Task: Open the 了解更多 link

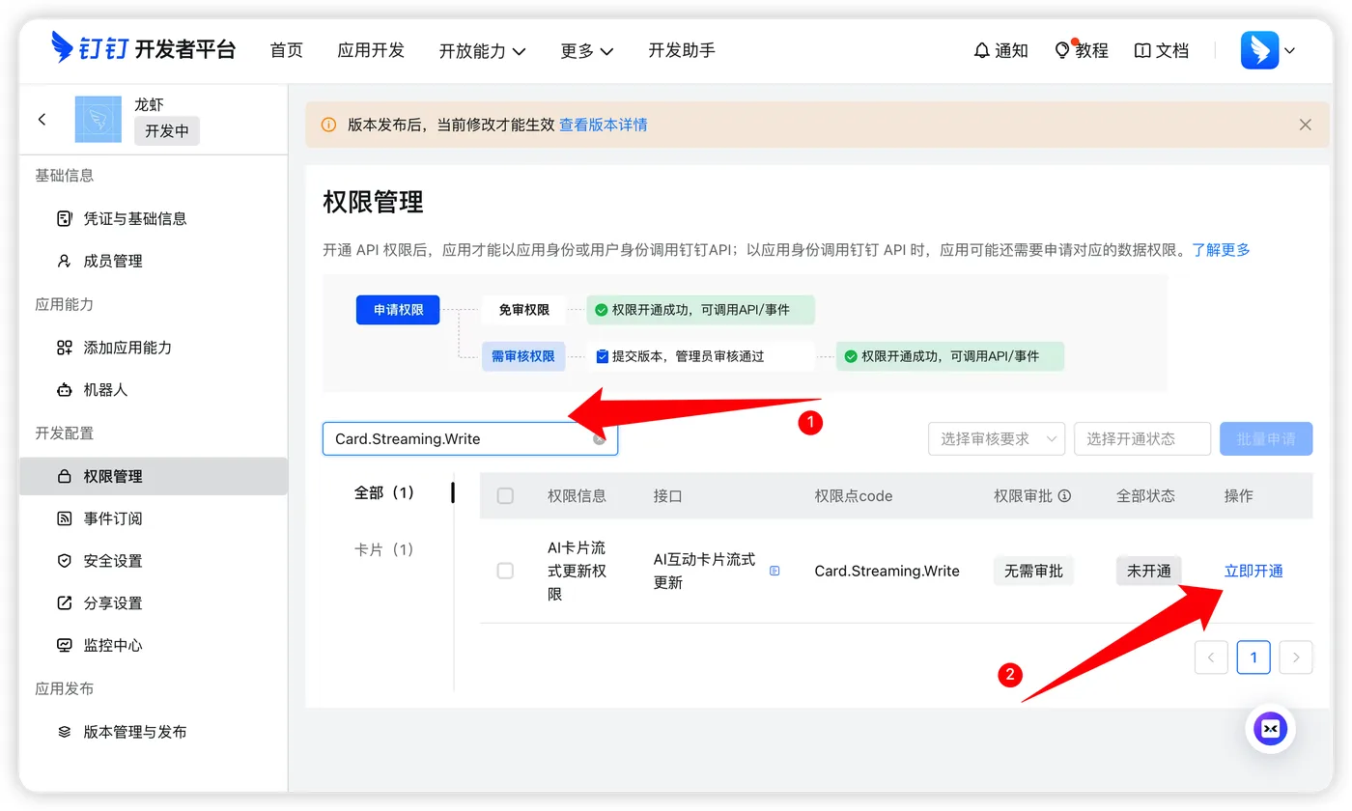Action: click(x=1221, y=249)
